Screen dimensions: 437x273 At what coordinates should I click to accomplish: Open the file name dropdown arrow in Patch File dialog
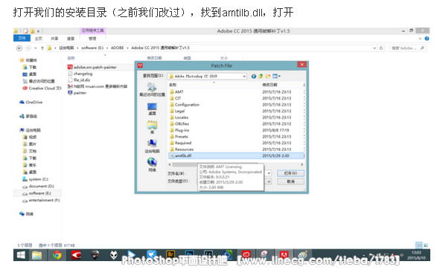pos(269,173)
